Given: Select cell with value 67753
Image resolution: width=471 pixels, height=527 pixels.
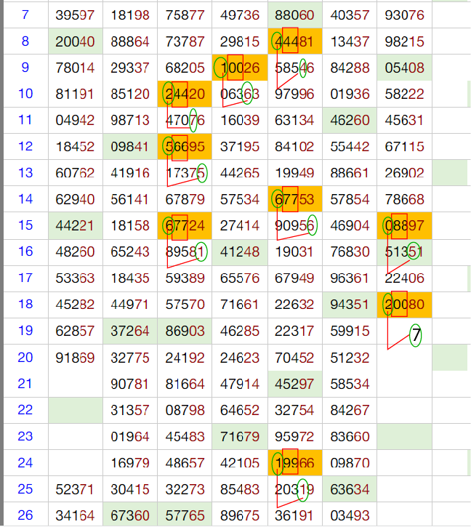Looking at the screenshot, I should coord(295,199).
